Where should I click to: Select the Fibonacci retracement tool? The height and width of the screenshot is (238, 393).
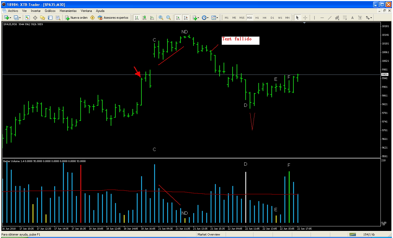tap(345, 18)
